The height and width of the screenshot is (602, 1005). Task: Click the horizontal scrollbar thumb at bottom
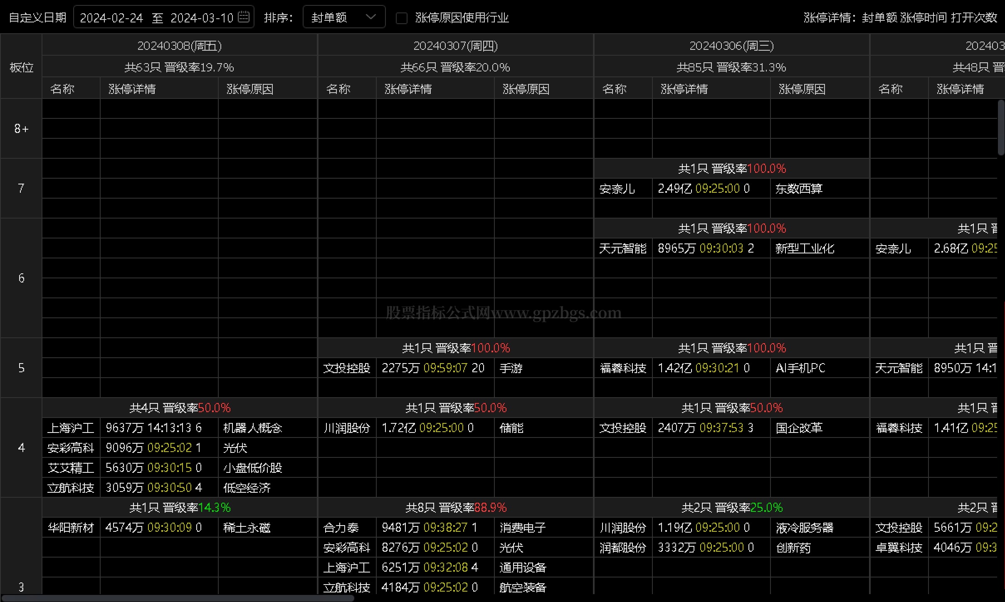(x=178, y=598)
